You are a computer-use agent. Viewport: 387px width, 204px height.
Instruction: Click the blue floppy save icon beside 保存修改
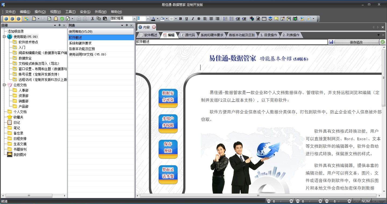click(331, 42)
